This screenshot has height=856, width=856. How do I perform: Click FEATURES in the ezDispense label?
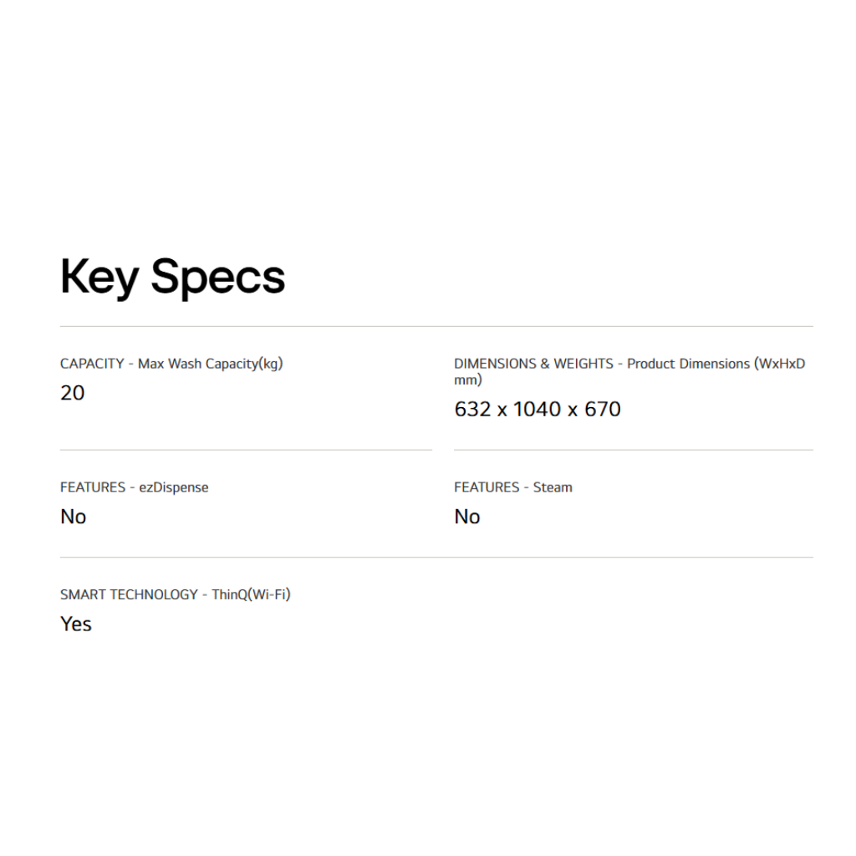92,487
